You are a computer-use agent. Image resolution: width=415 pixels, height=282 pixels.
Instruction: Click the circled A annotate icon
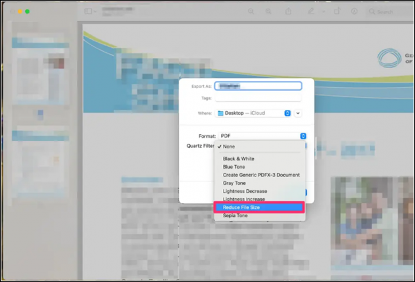pyautogui.click(x=354, y=11)
